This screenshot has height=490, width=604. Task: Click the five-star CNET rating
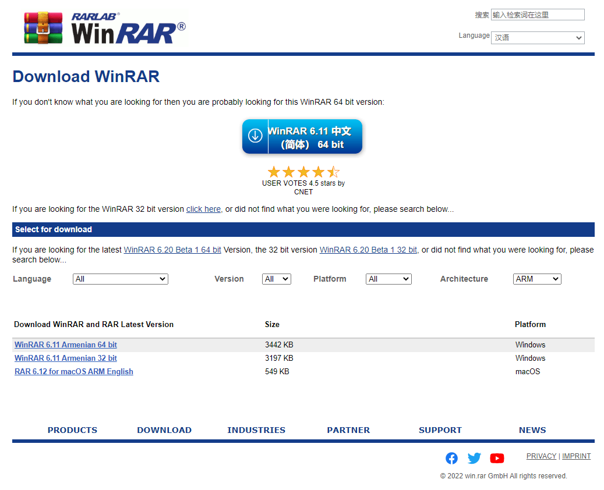(303, 172)
